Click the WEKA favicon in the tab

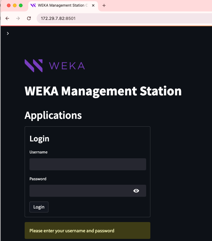[33, 5]
